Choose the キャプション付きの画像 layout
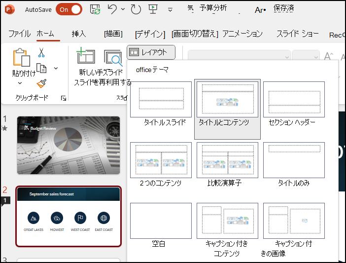The width and height of the screenshot is (346, 263). click(294, 230)
